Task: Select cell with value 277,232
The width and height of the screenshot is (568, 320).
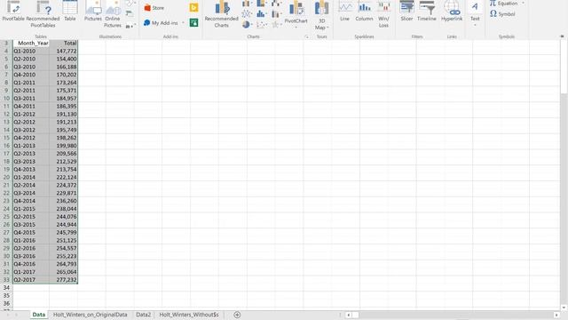Action: pos(63,280)
